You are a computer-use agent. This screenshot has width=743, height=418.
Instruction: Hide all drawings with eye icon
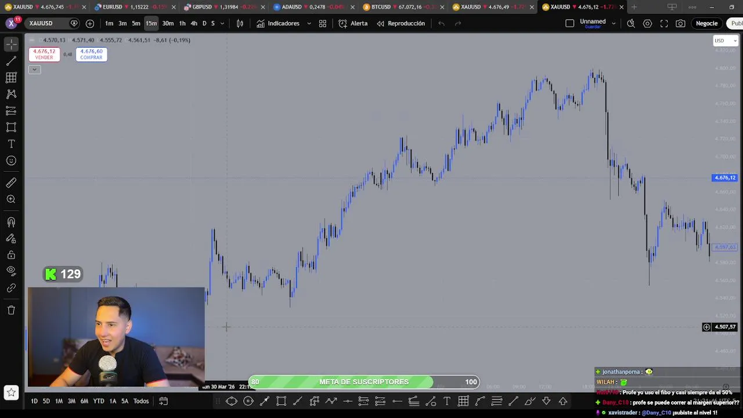coord(11,271)
